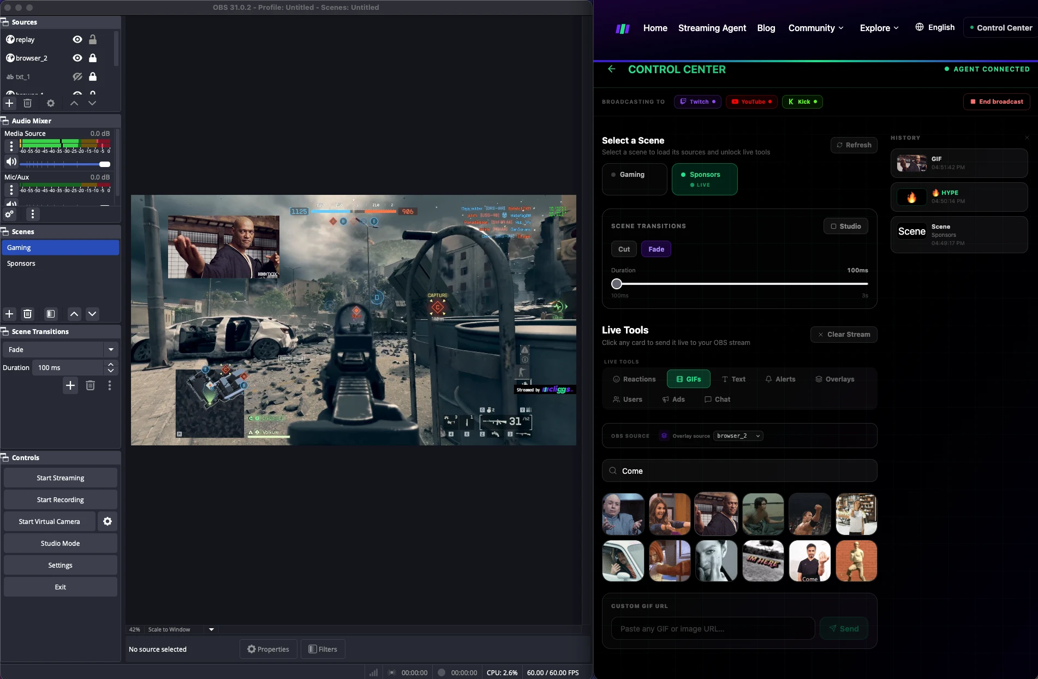This screenshot has width=1038, height=679.
Task: Remove selected scene with Scenes trash icon
Action: tap(28, 314)
